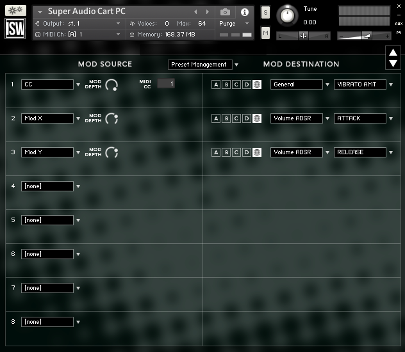Open the instrument name menu arrow
Viewport: 405px width, 352px height.
pyautogui.click(x=40, y=12)
